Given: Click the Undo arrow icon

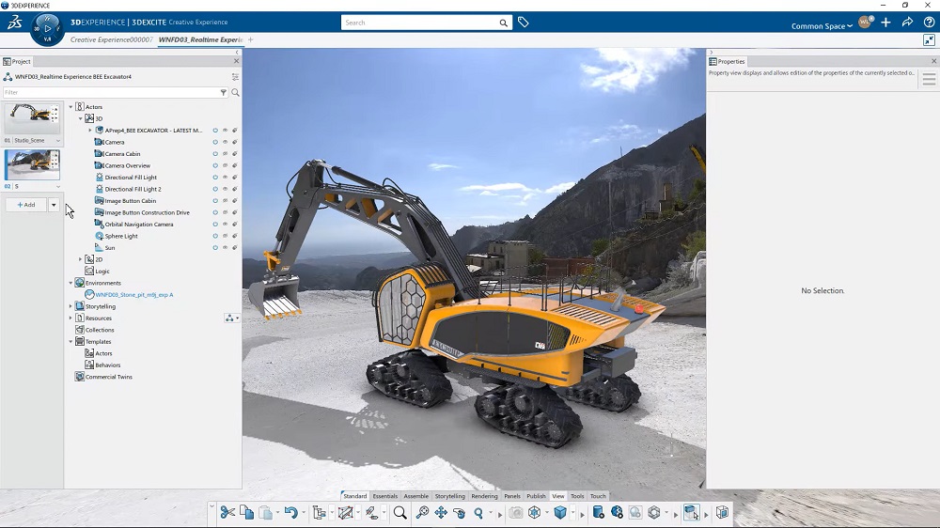Looking at the screenshot, I should point(290,512).
